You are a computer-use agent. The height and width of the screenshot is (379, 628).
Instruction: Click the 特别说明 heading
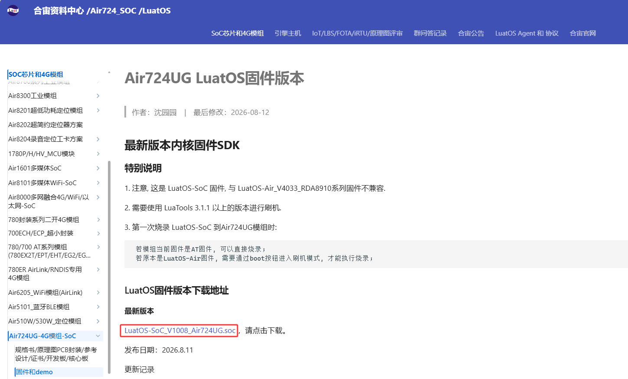pos(143,168)
